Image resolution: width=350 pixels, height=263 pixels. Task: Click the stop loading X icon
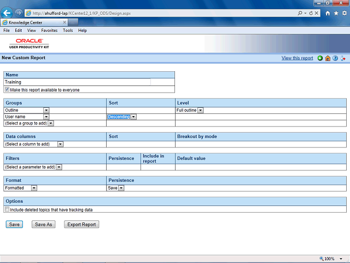coord(317,13)
